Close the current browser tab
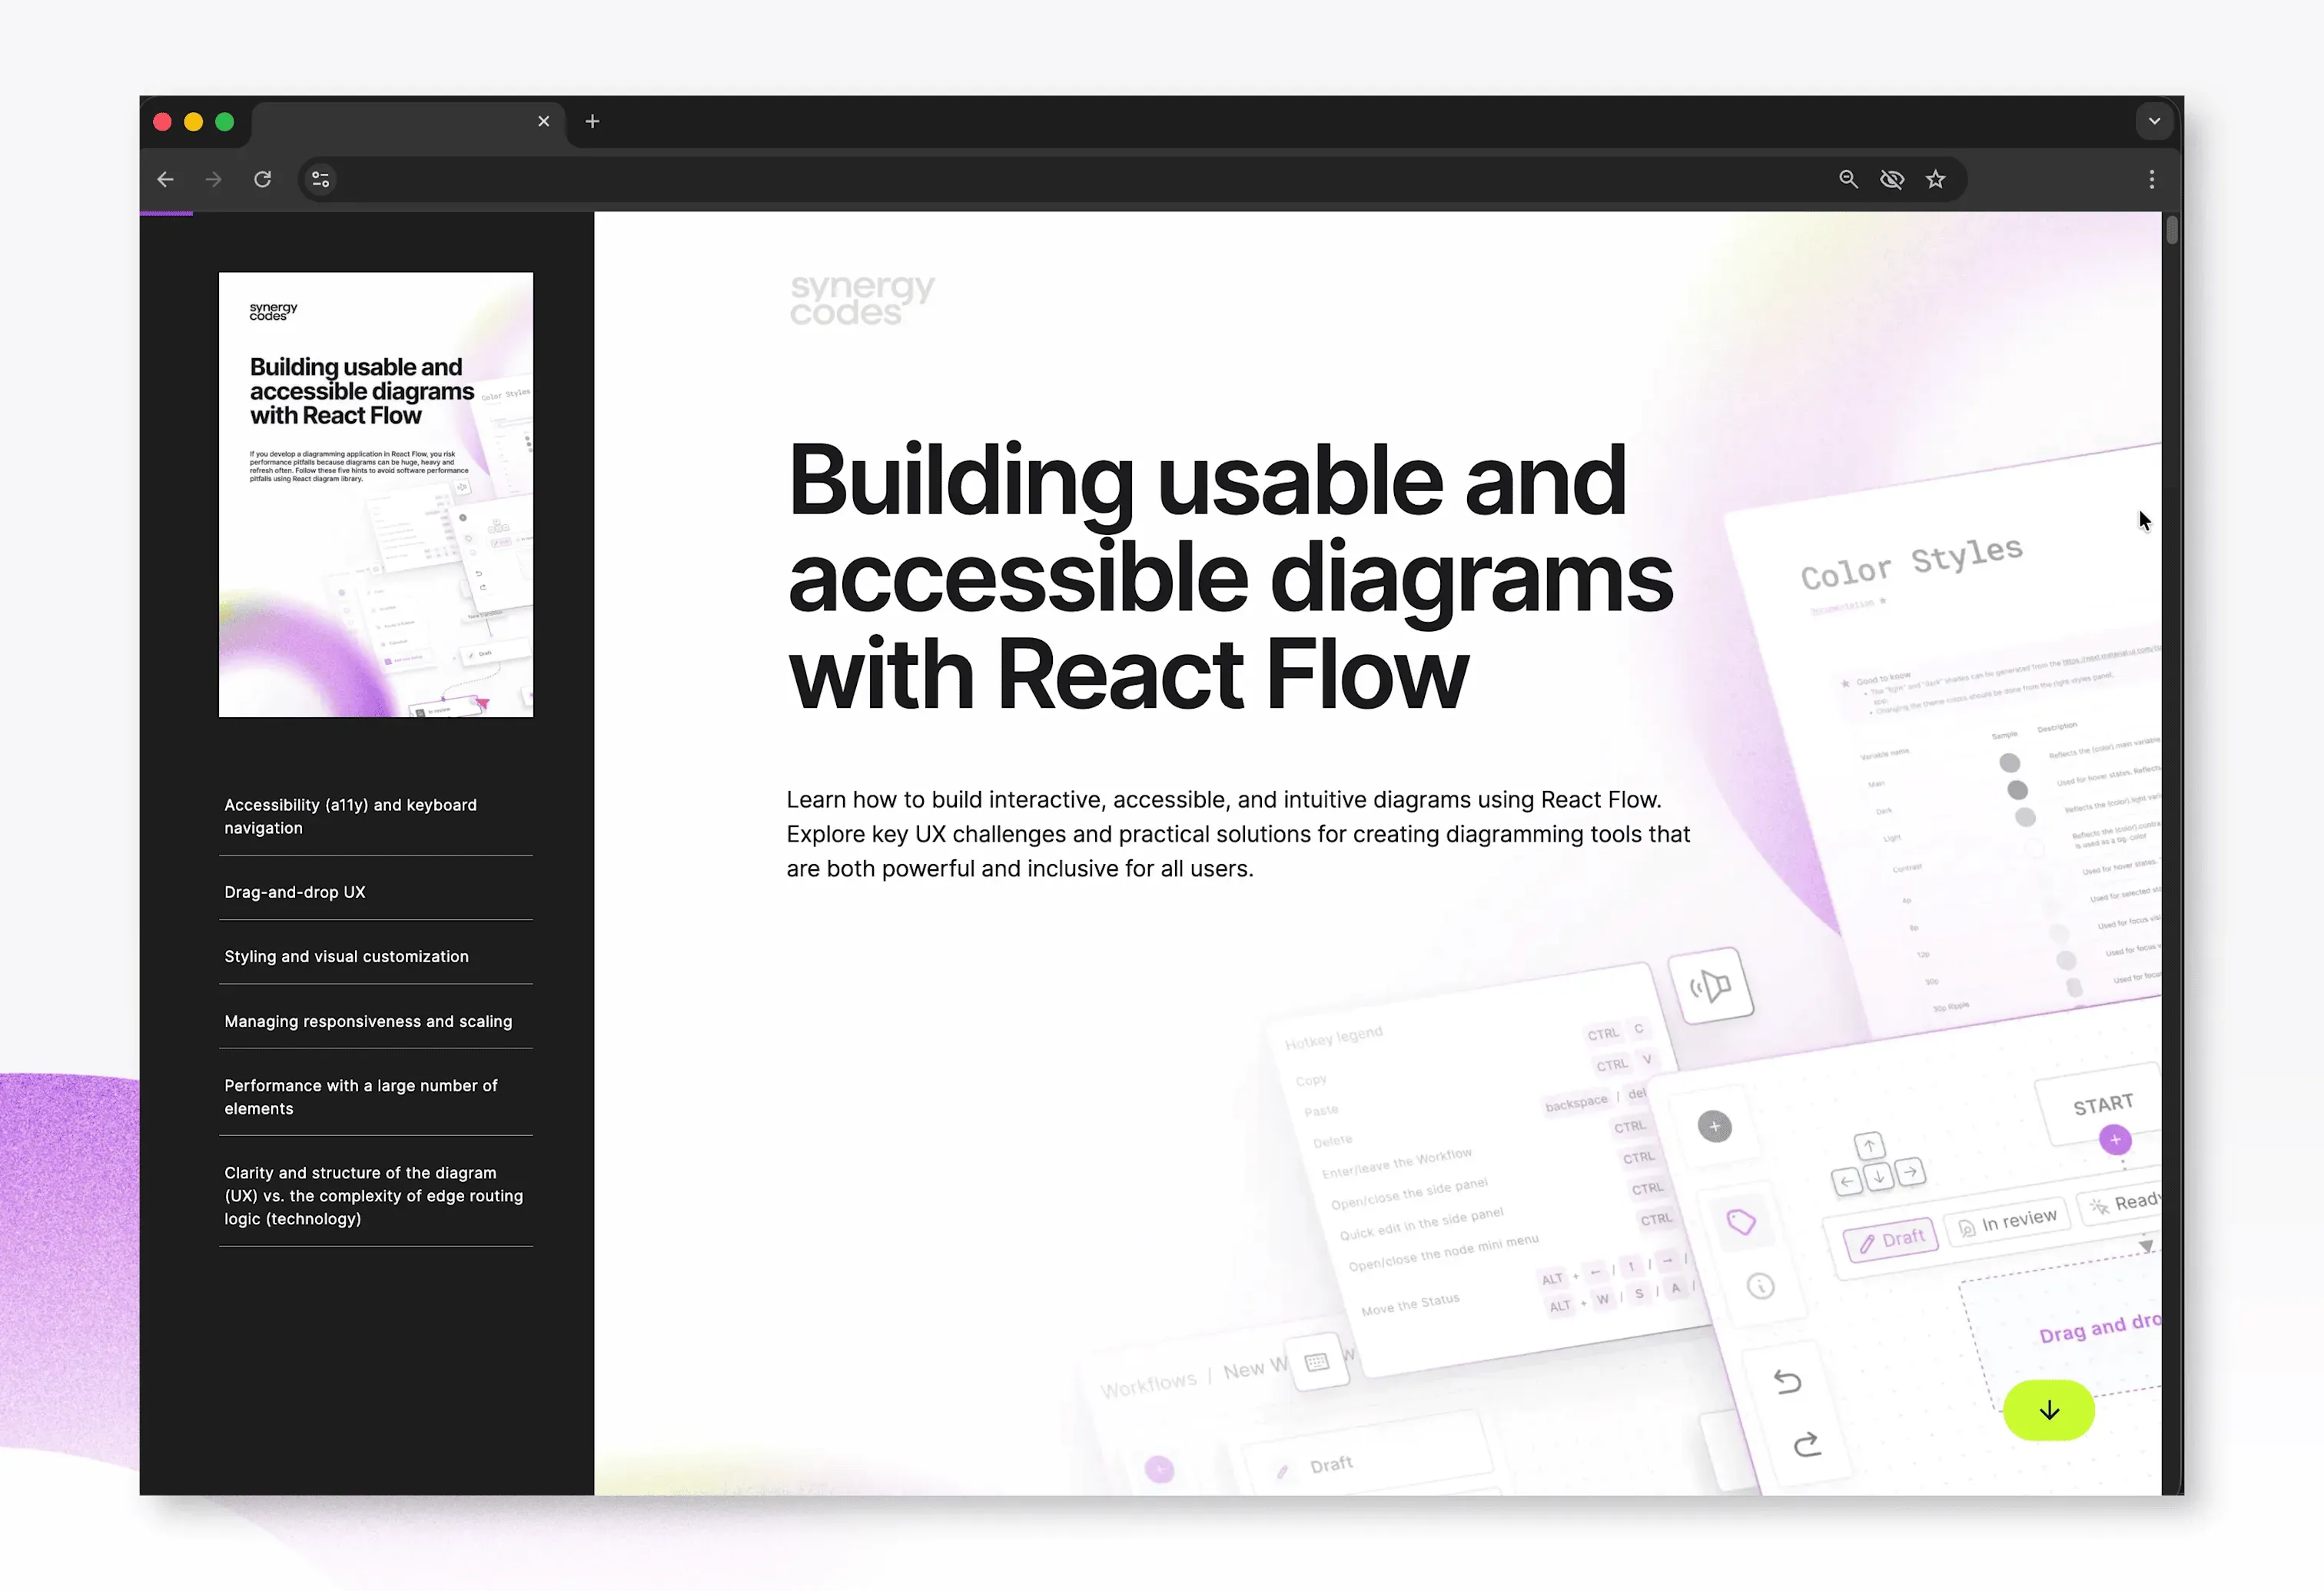Viewport: 2324px width, 1591px height. (544, 121)
